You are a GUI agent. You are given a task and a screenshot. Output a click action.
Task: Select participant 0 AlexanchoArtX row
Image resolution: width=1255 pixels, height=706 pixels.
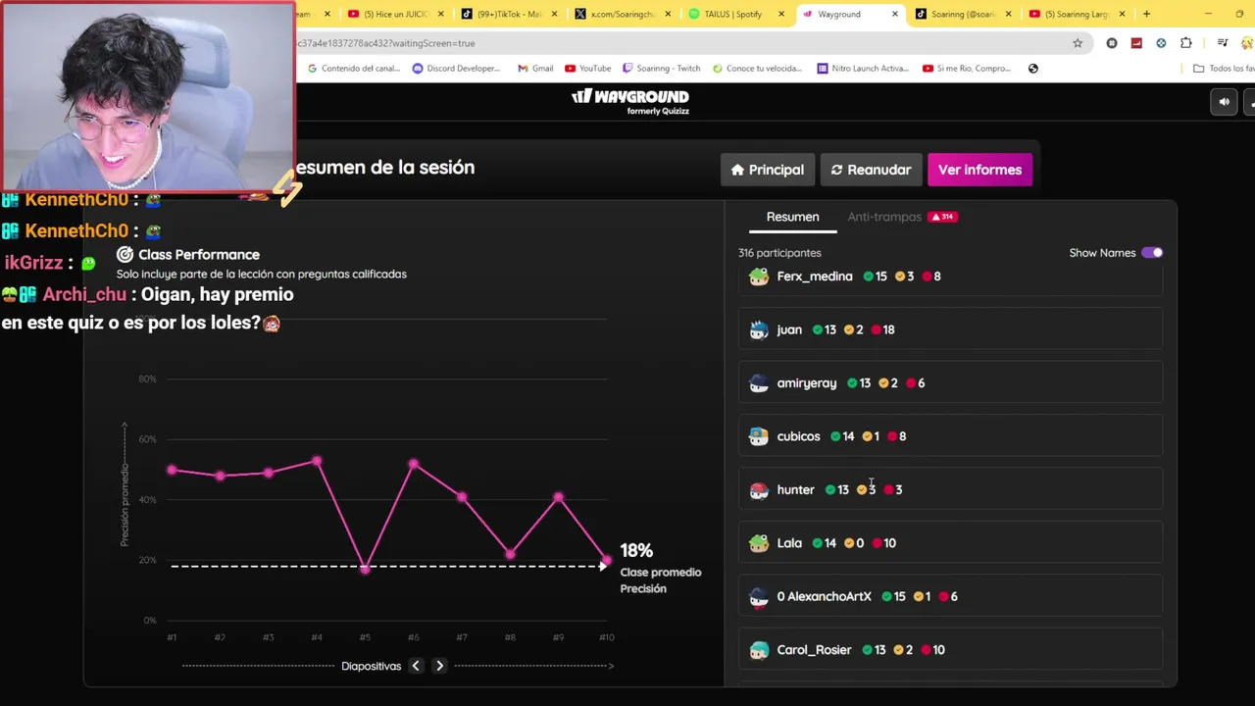click(x=950, y=596)
